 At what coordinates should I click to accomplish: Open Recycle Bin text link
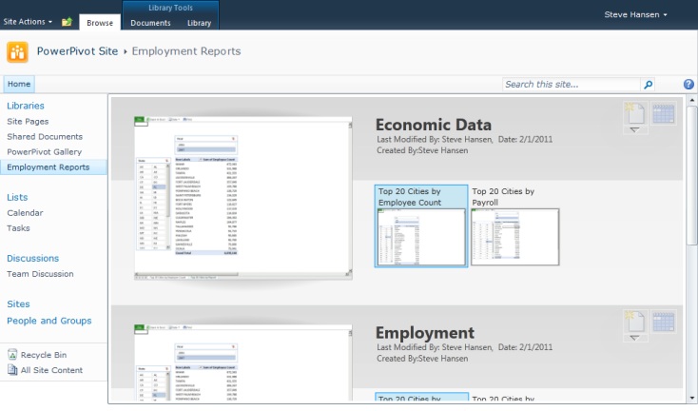(44, 355)
